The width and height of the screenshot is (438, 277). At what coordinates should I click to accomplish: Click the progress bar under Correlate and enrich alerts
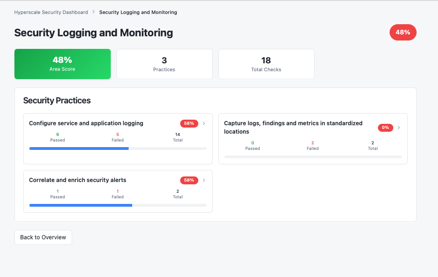[117, 205]
